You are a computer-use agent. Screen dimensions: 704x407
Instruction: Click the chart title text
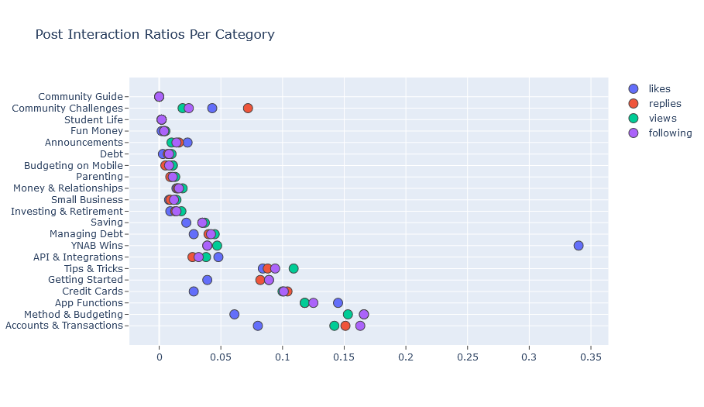point(155,35)
